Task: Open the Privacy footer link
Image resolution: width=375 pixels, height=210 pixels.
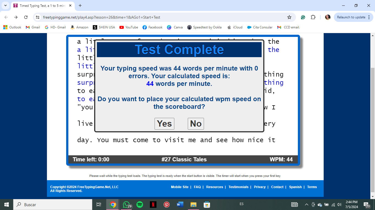Action: point(260,187)
